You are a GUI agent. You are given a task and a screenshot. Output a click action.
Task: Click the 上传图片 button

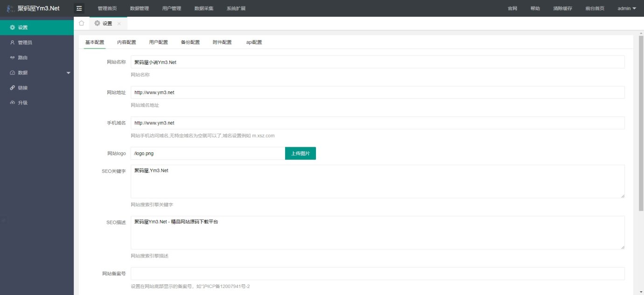[x=300, y=153]
